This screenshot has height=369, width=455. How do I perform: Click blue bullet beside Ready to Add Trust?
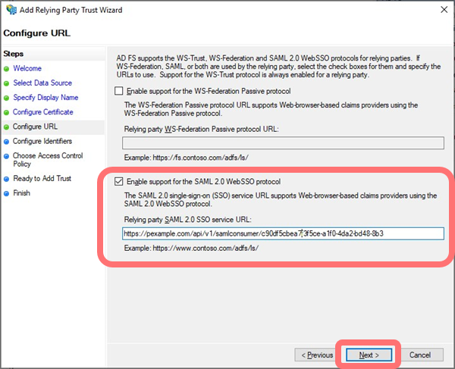[7, 179]
